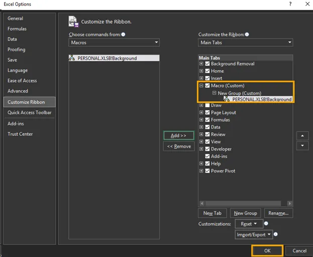The image size is (313, 257).
Task: Click the New Tab button
Action: pyautogui.click(x=213, y=213)
